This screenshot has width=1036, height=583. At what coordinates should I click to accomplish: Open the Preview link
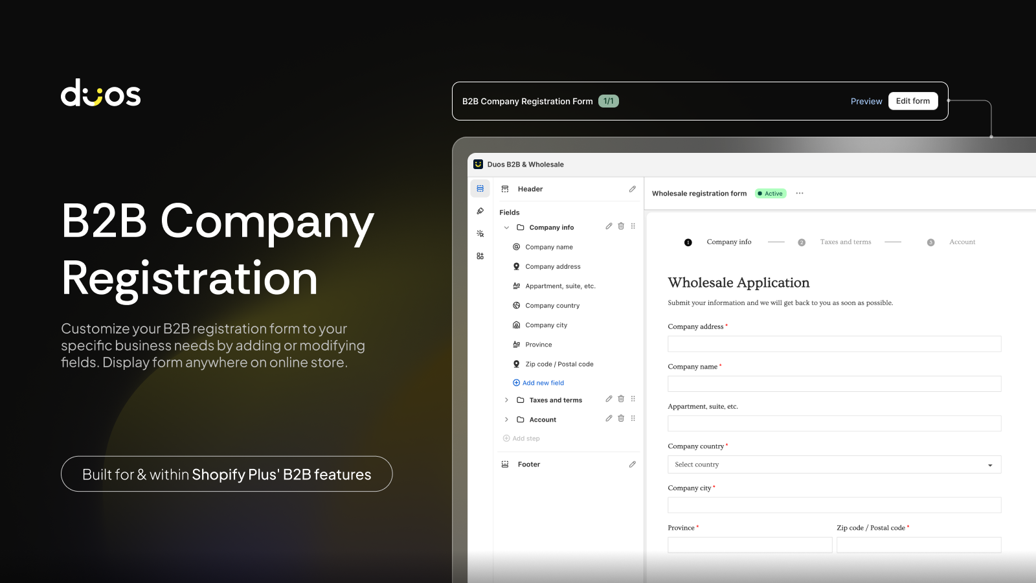(866, 101)
